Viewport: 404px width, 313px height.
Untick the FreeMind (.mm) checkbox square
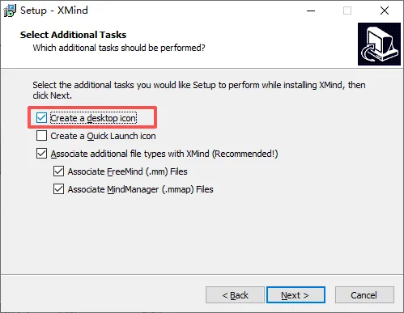tap(58, 171)
